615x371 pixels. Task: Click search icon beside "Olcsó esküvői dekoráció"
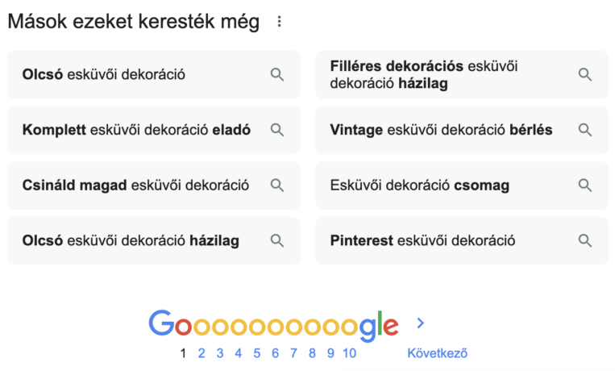277,75
